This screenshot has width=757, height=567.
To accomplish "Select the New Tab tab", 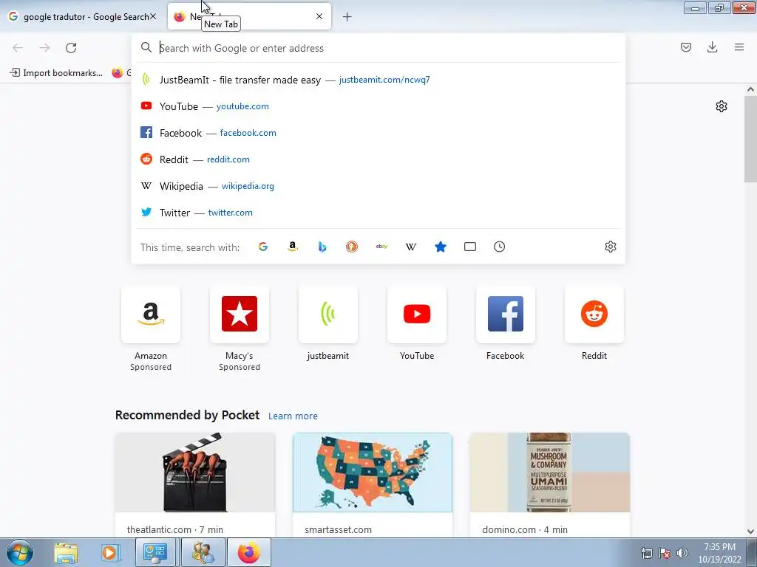I will click(x=249, y=17).
